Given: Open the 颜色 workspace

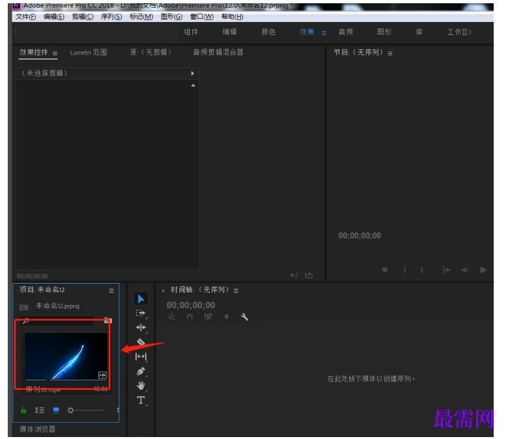Looking at the screenshot, I should click(268, 32).
